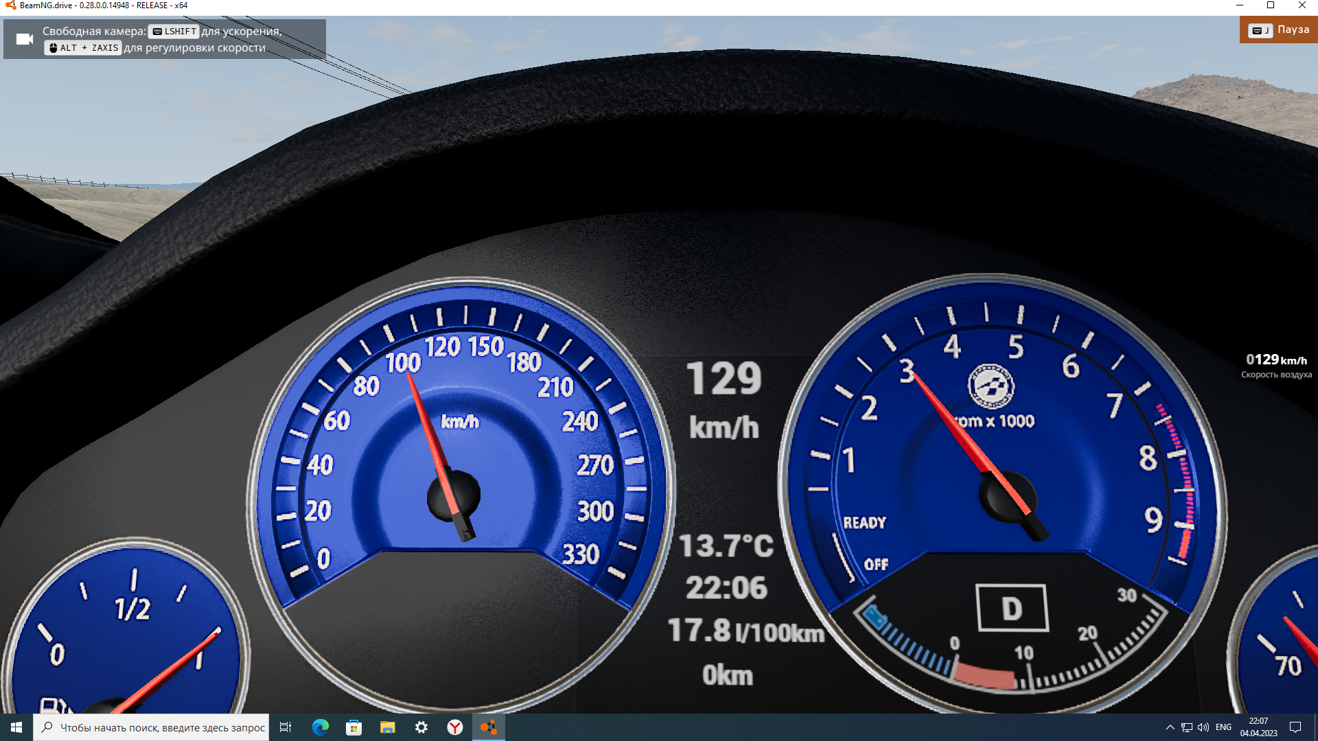The image size is (1318, 741).
Task: Open Settings gear from taskbar
Action: [421, 727]
